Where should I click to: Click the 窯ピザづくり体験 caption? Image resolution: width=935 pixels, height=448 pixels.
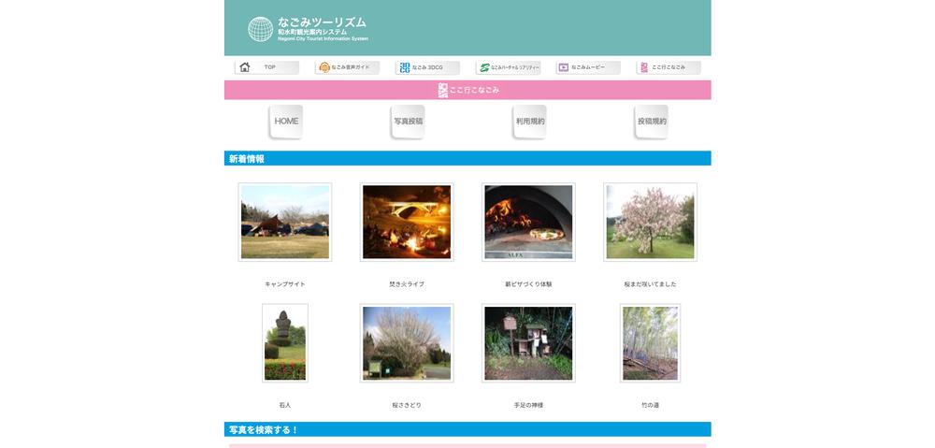click(x=528, y=284)
